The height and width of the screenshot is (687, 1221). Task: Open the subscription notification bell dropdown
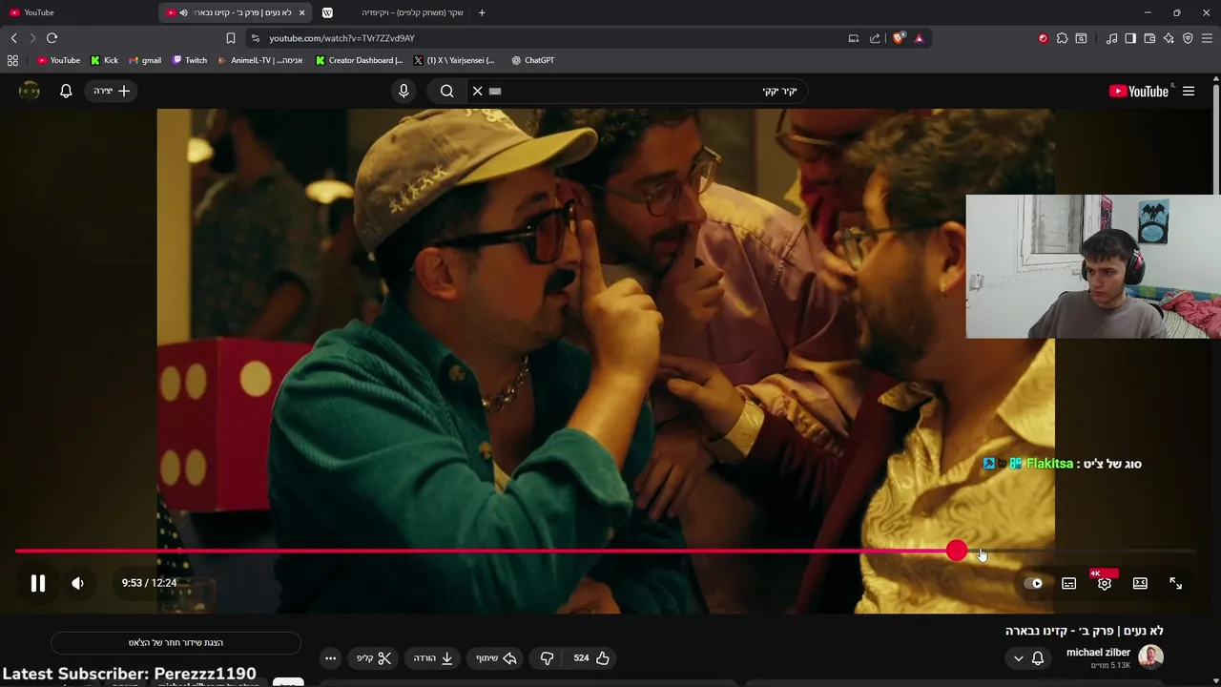pyautogui.click(x=1028, y=657)
